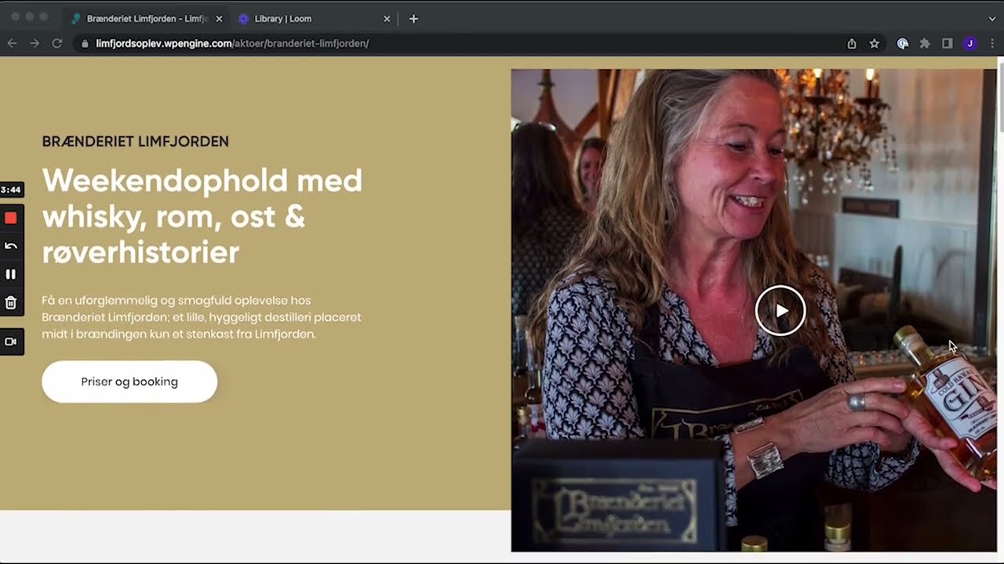The width and height of the screenshot is (1004, 564).
Task: Go back with browser back arrow
Action: coord(12,43)
